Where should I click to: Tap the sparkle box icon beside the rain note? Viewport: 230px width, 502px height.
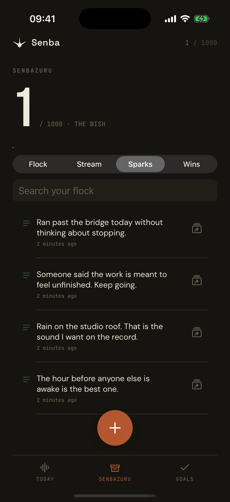197,332
